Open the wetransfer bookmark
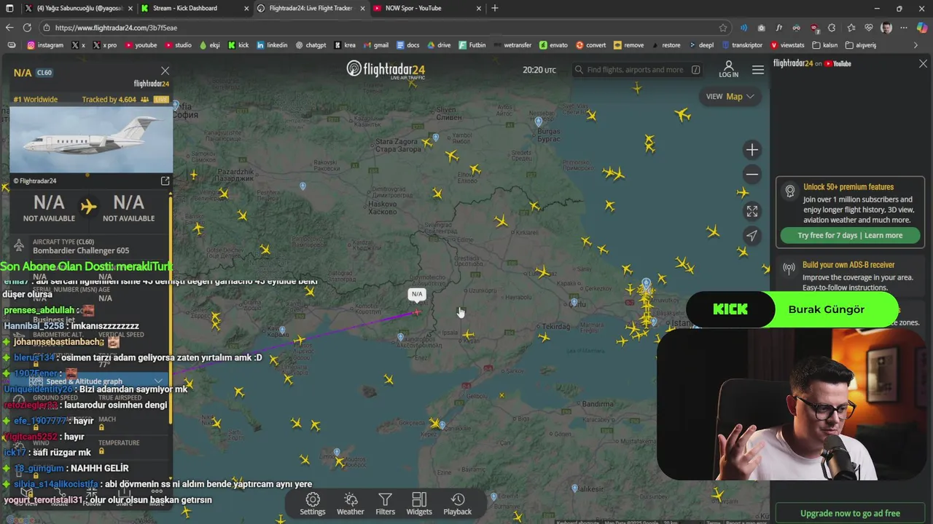The width and height of the screenshot is (933, 524). pyautogui.click(x=512, y=45)
